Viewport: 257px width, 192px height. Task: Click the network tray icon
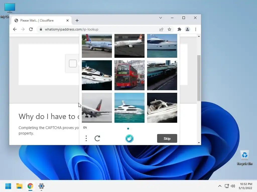[x=227, y=186]
